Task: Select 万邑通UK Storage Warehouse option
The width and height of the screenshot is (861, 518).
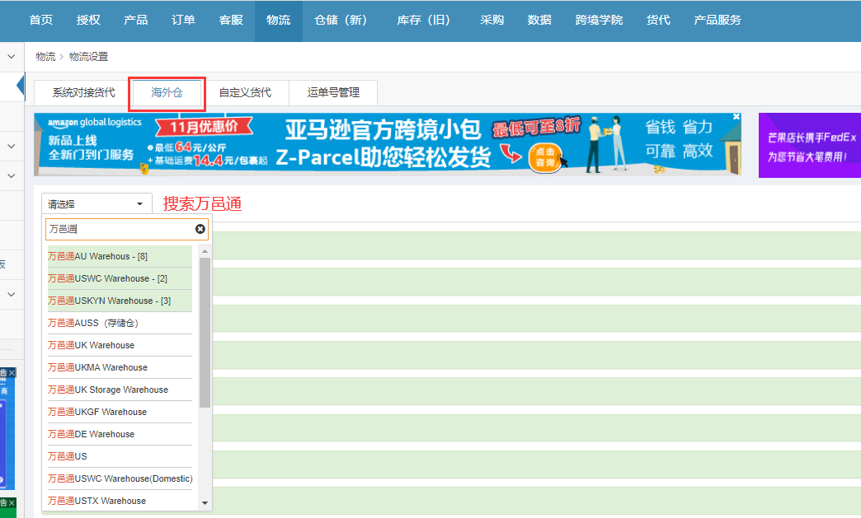Action: click(x=120, y=390)
